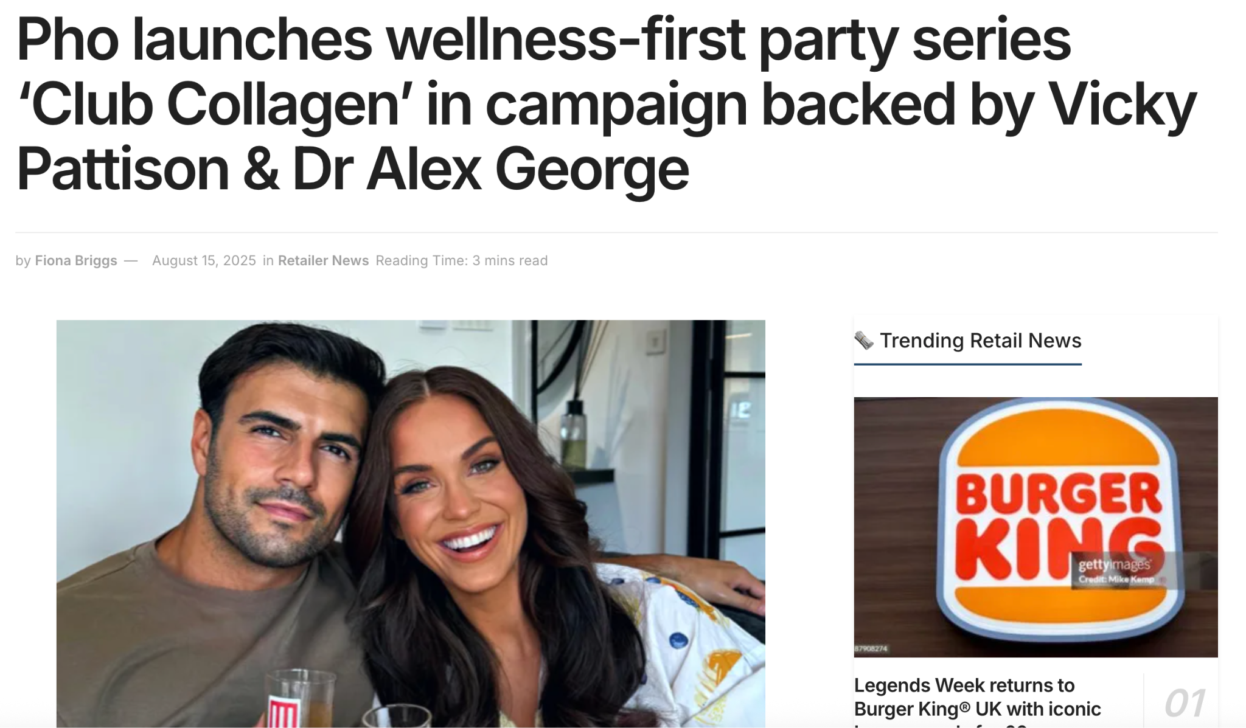Click the word BURGER in the logo
Screen dimensions: 1246x728
(x=1059, y=493)
